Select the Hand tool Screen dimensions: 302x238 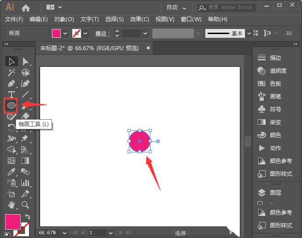pyautogui.click(x=12, y=204)
